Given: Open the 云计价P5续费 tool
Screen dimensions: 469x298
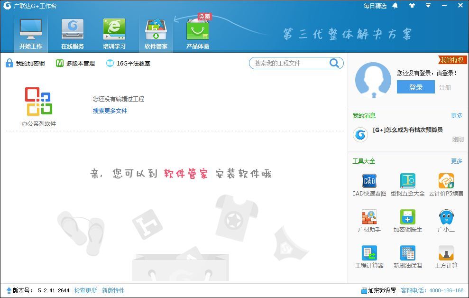Looking at the screenshot, I should coord(446,181).
